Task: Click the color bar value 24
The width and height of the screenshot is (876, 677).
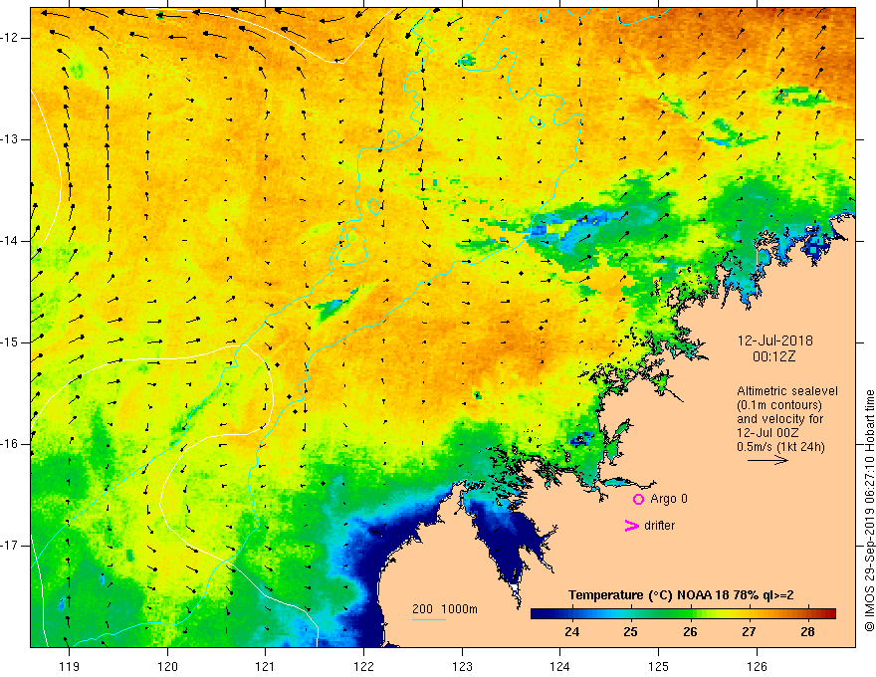Action: pyautogui.click(x=572, y=632)
